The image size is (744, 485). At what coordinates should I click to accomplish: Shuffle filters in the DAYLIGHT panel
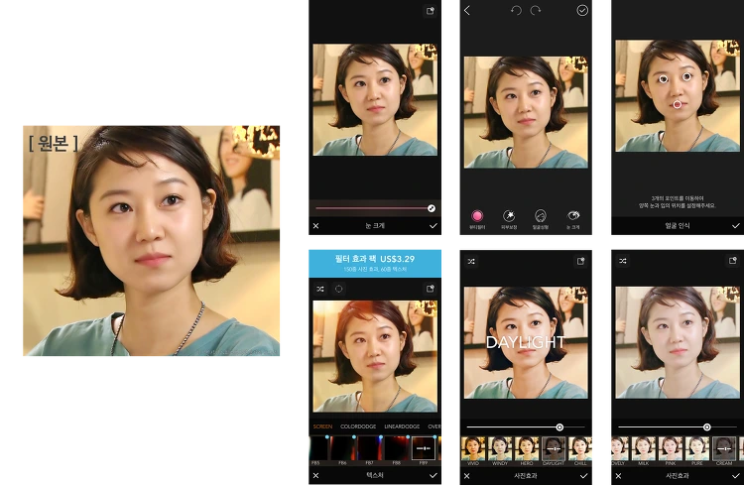point(471,261)
